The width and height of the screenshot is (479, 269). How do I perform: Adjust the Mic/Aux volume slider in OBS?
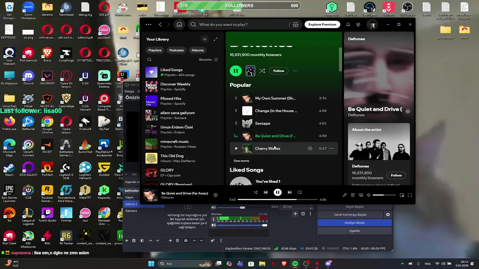tap(242, 225)
